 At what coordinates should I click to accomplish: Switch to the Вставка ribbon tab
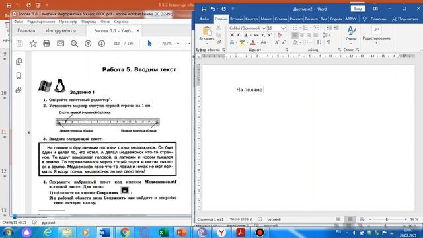pyautogui.click(x=237, y=19)
